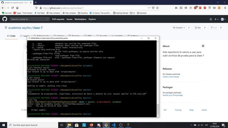Open a new browser tab
The image size is (228, 128).
coord(36,2)
